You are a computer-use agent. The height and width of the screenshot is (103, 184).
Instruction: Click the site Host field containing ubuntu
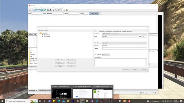[120, 37]
